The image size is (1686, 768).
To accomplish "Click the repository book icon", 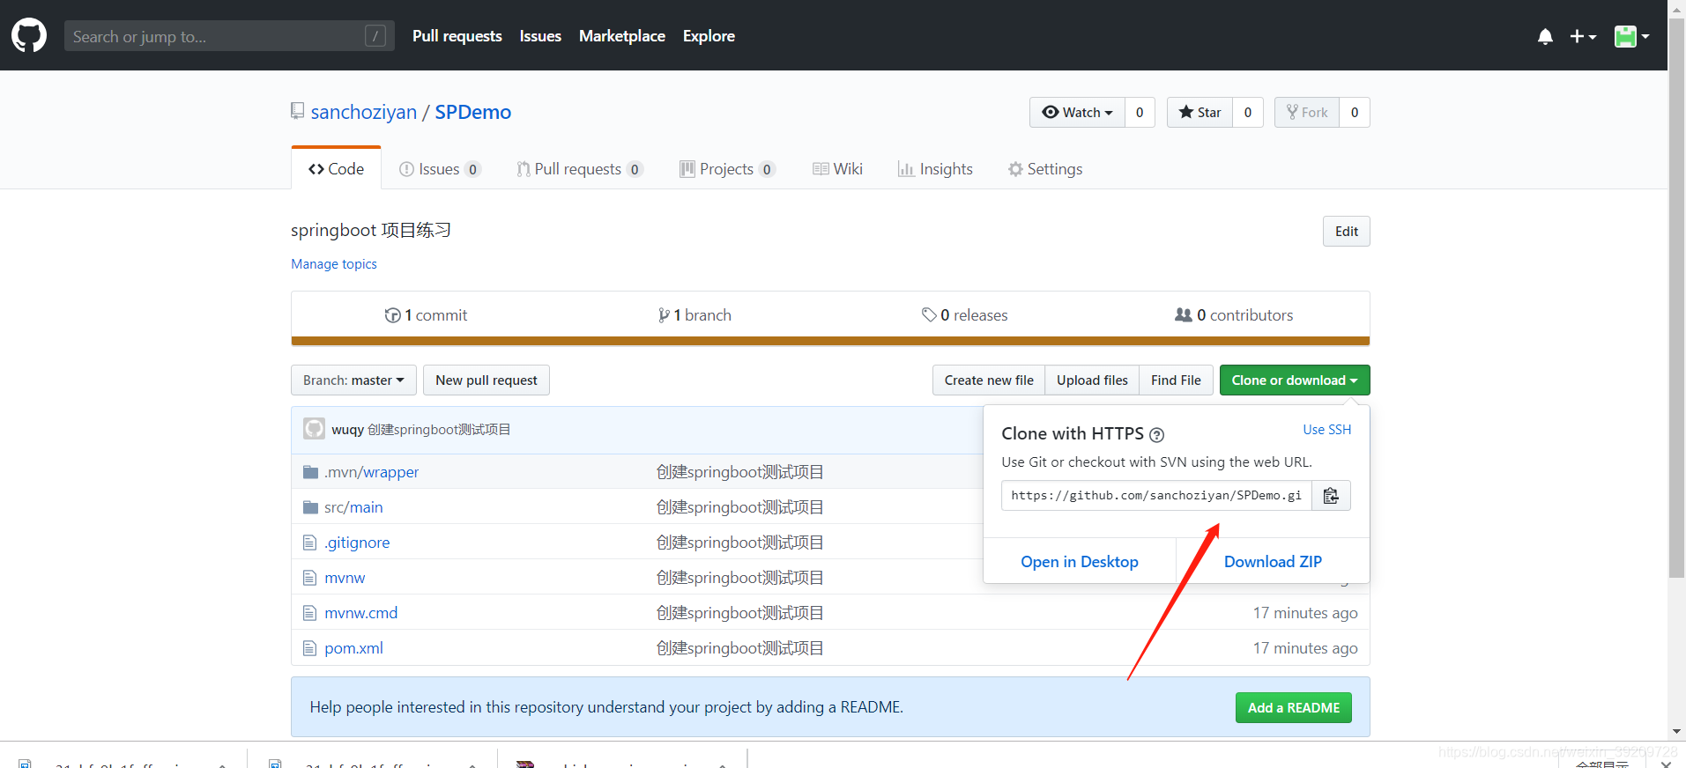I will click(x=298, y=111).
